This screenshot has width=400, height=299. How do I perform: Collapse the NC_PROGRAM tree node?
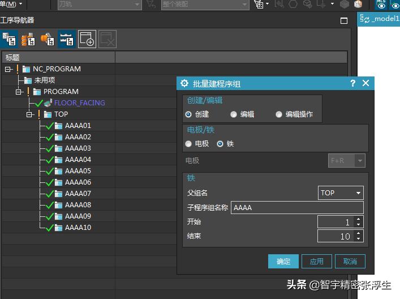8,69
